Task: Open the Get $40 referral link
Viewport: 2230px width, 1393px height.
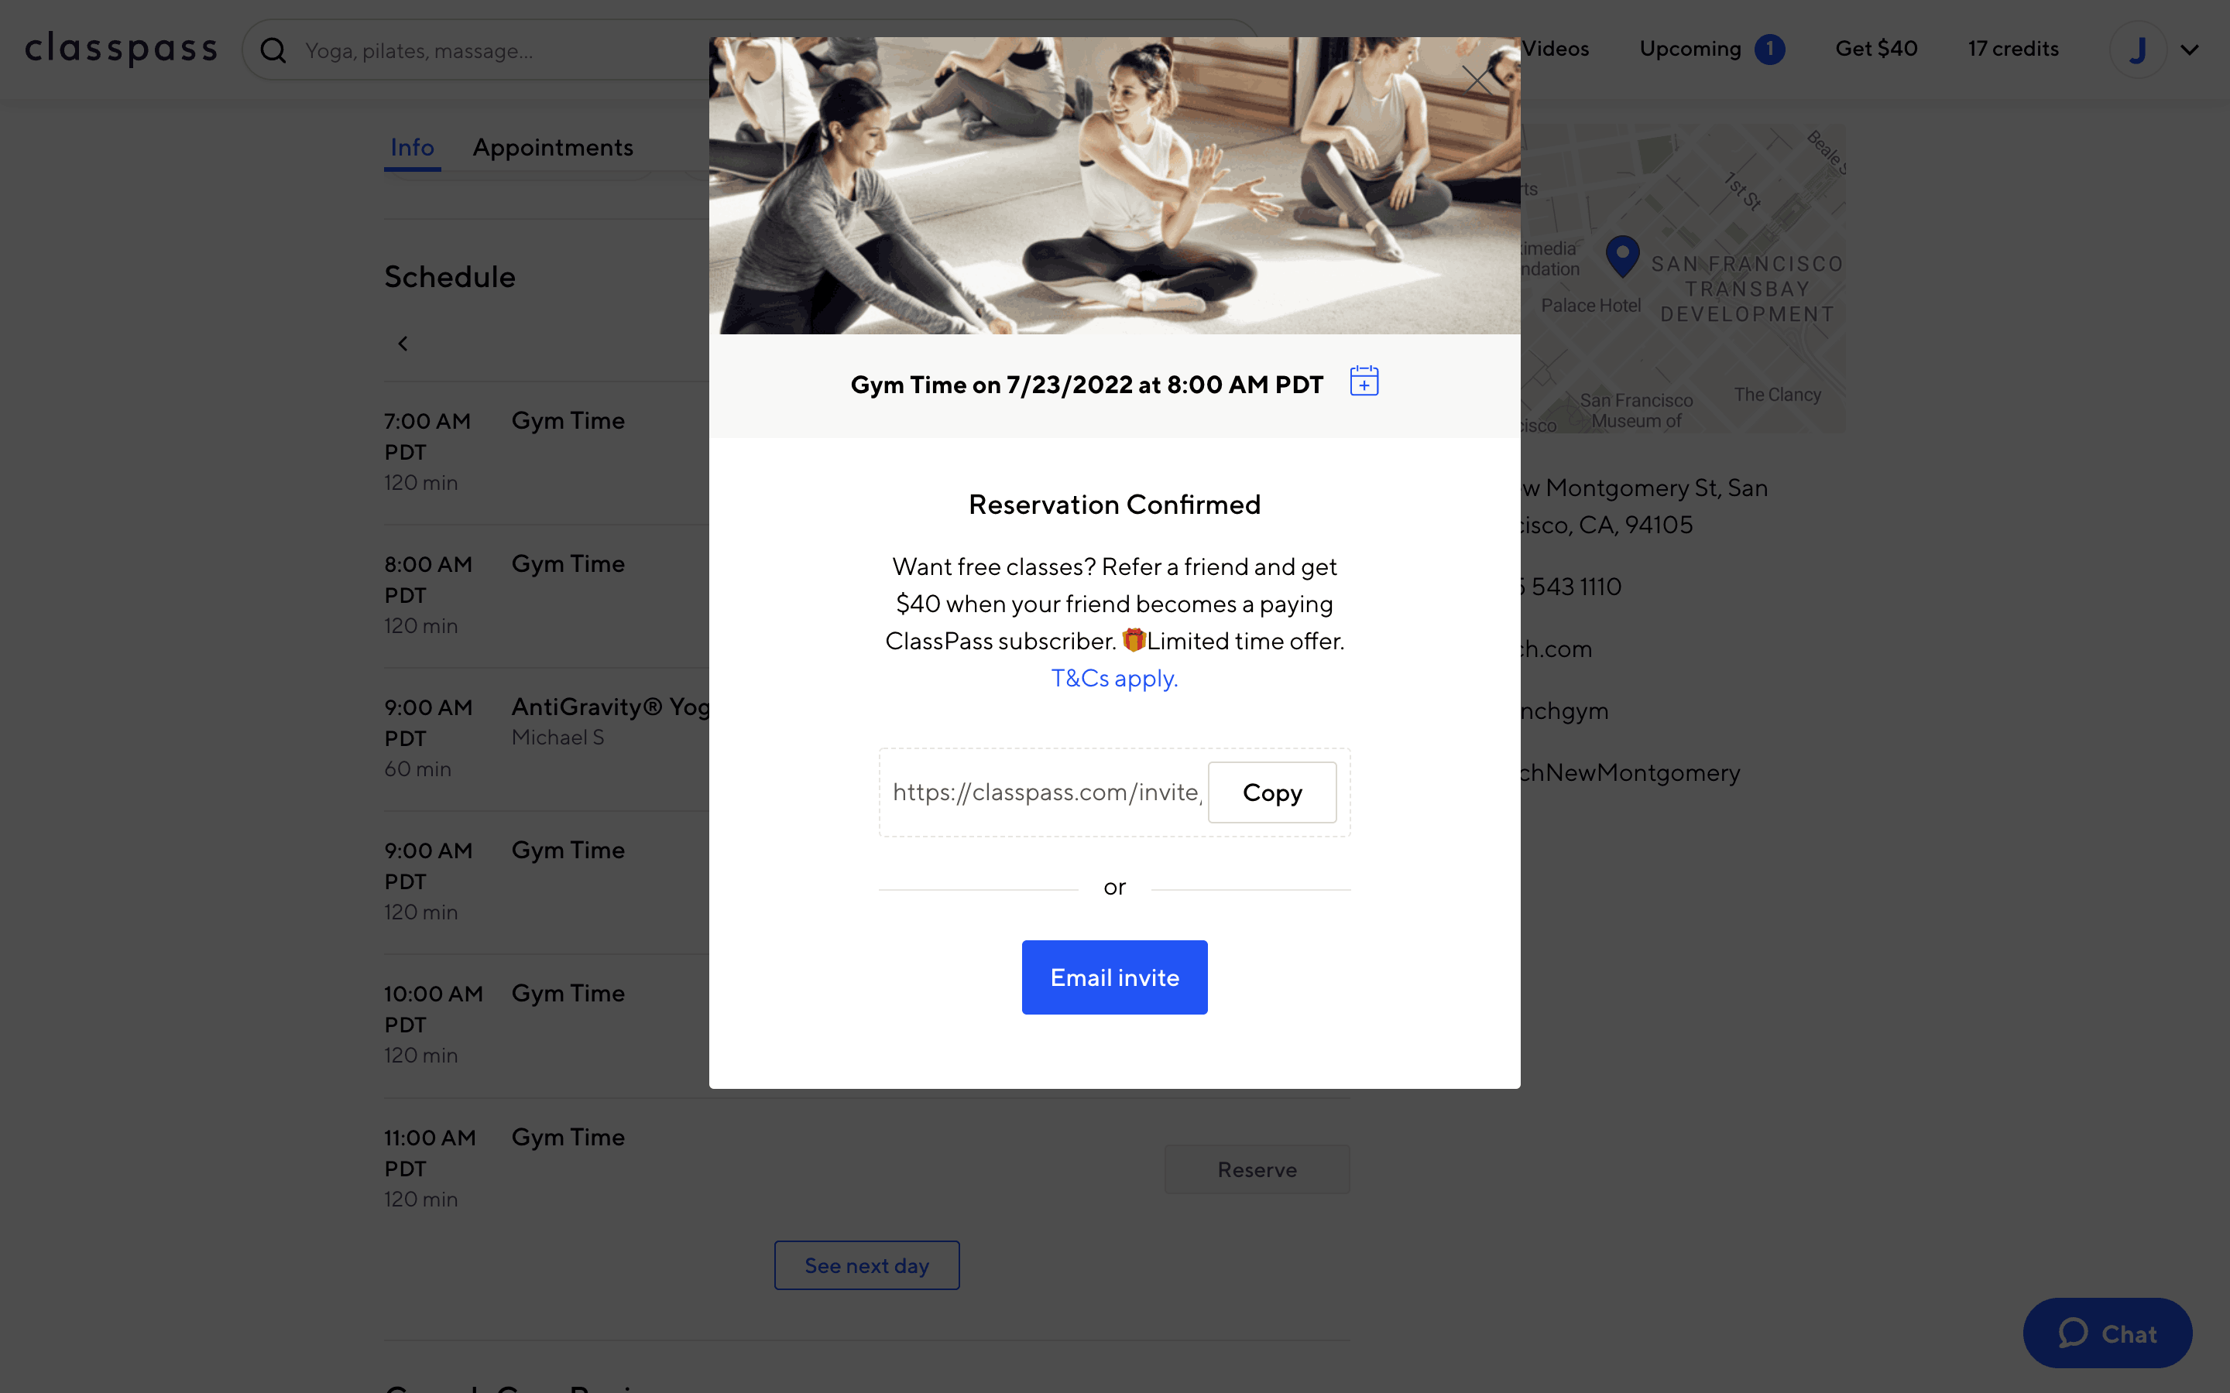Action: click(x=1876, y=49)
